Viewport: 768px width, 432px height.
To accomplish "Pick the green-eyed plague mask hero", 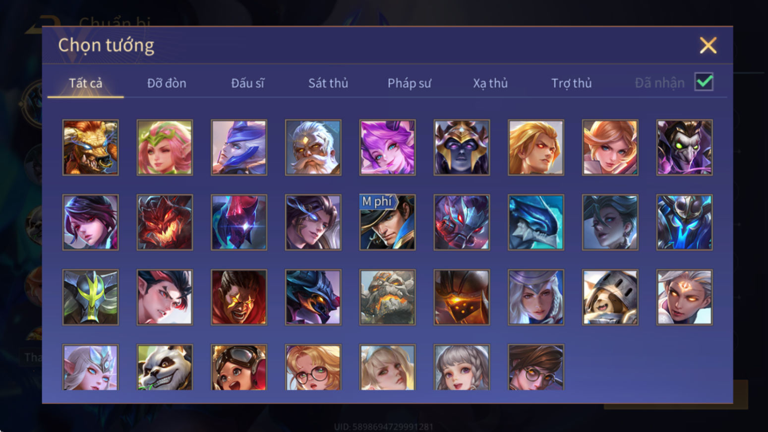I will 684,147.
